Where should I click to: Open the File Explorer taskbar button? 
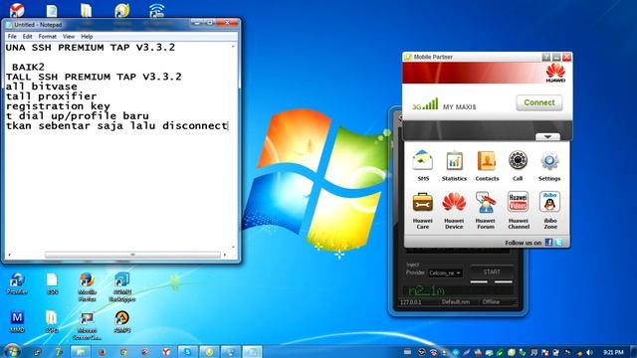(80, 352)
